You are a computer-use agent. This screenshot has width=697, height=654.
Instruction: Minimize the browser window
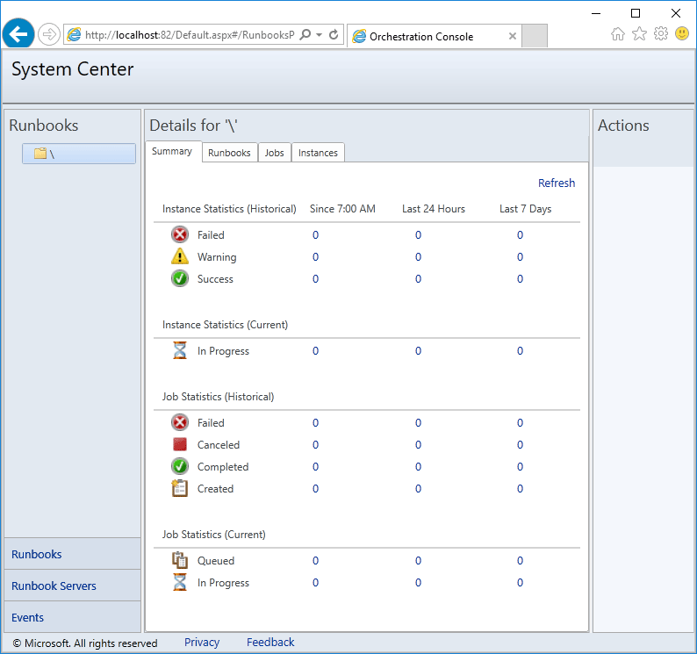click(596, 13)
